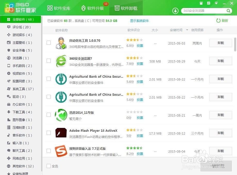The width and height of the screenshot is (237, 175).
Task: Select 全部软件 (68) category
Action: (21, 19)
